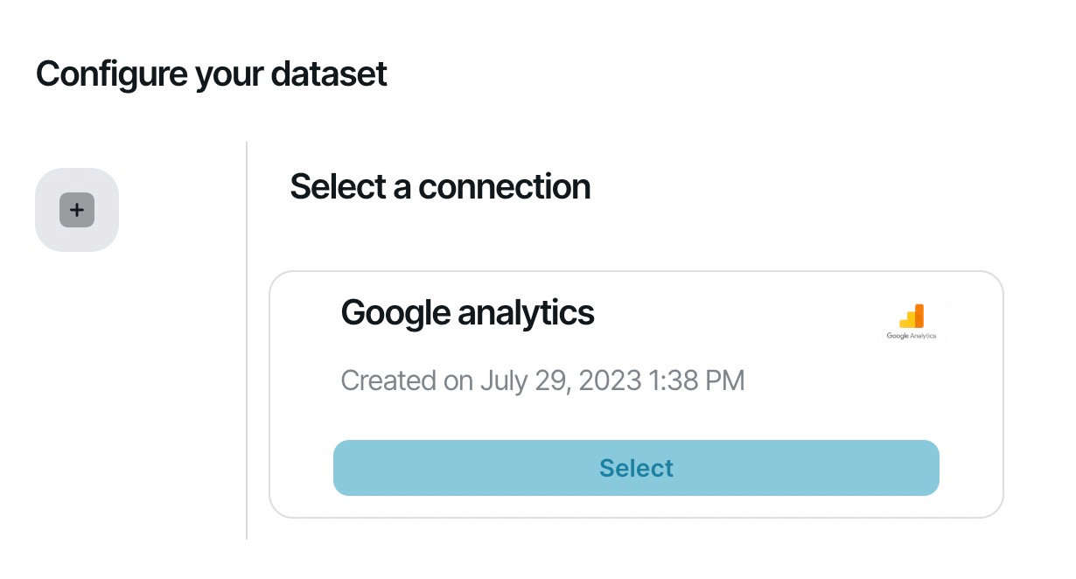Click the Google Analytics logo on the connection card
The image size is (1076, 579).
(912, 318)
